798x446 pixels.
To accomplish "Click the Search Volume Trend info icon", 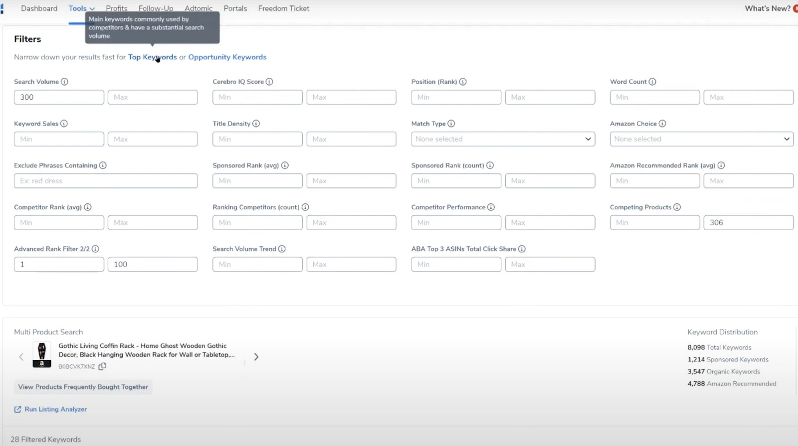I will tap(282, 249).
